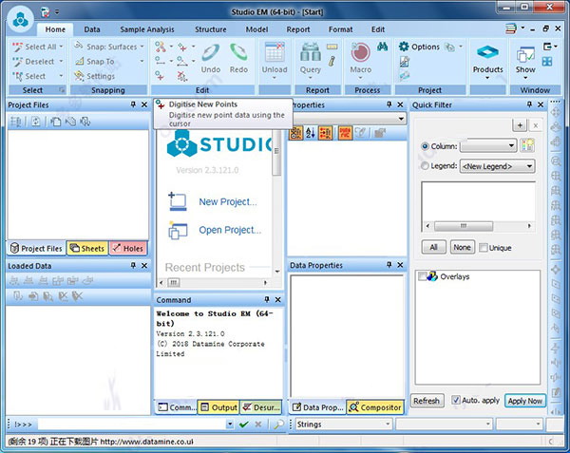Click the alphabetical sort icon in Properties
Screen dimensions: 570x453
[311, 133]
